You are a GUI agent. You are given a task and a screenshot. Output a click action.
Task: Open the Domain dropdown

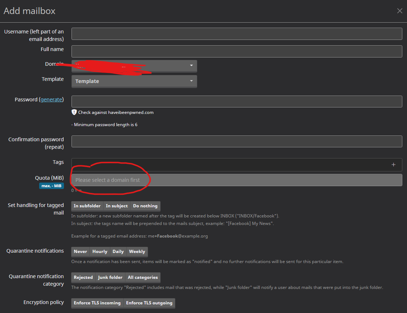[x=134, y=66]
